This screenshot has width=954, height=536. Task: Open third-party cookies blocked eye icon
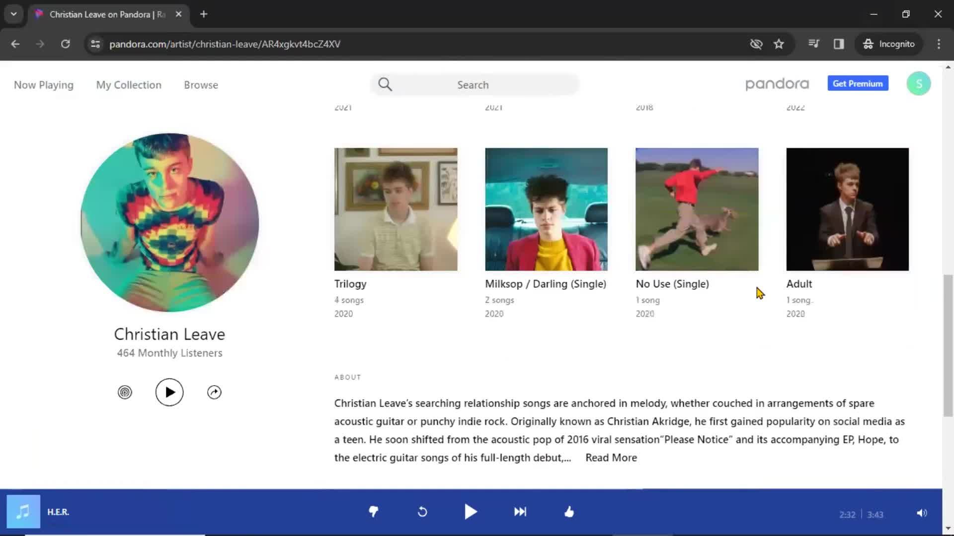[756, 44]
